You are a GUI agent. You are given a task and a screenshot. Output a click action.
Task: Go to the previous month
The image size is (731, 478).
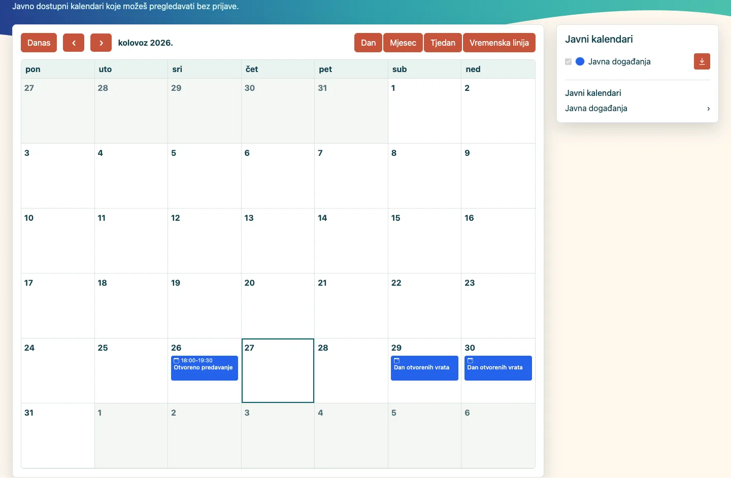click(x=74, y=43)
